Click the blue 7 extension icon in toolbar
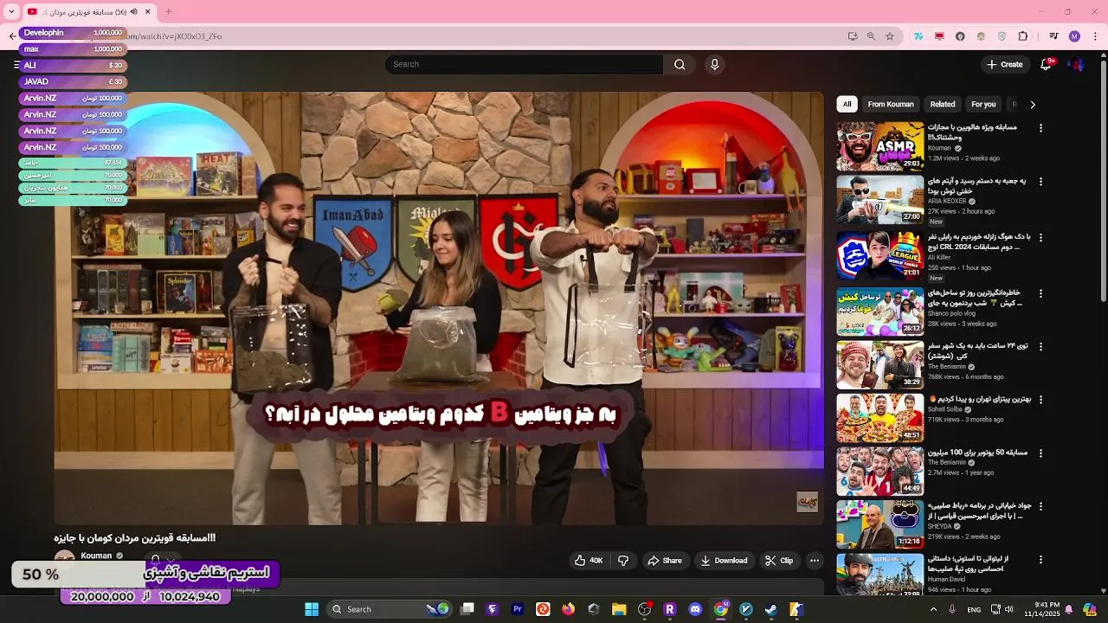Image resolution: width=1108 pixels, height=623 pixels. [918, 36]
